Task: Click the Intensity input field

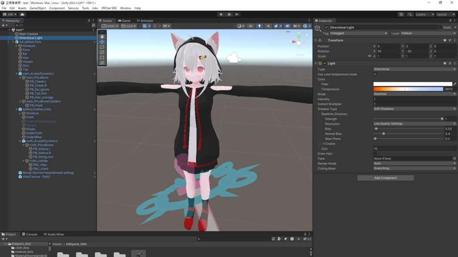Action: coord(415,99)
